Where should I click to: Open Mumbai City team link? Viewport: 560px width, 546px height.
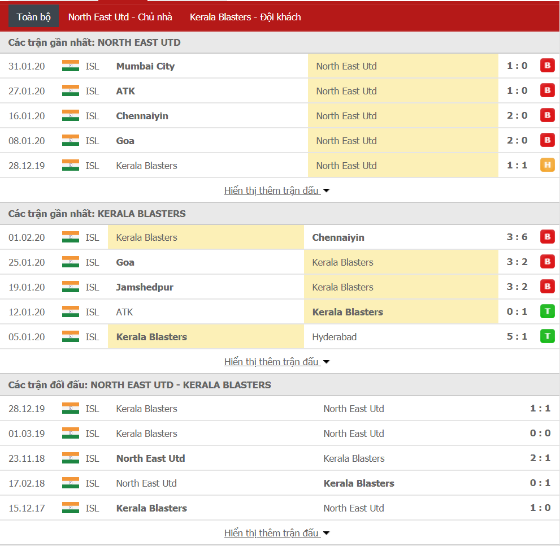coord(145,66)
